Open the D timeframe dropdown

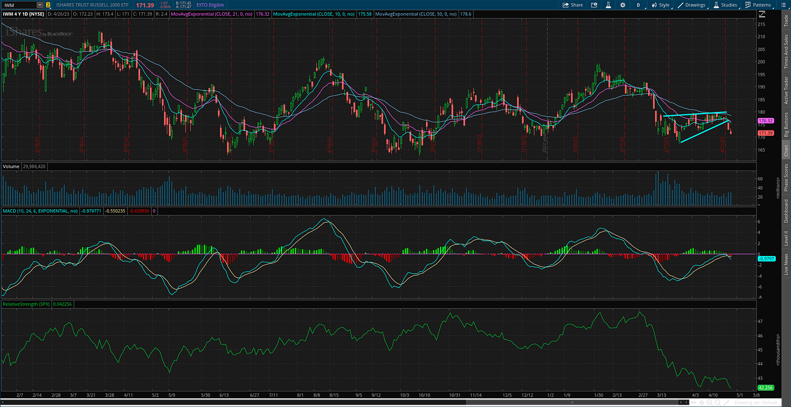(x=638, y=5)
